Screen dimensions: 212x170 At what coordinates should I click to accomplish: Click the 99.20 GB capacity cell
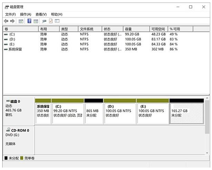(132, 34)
